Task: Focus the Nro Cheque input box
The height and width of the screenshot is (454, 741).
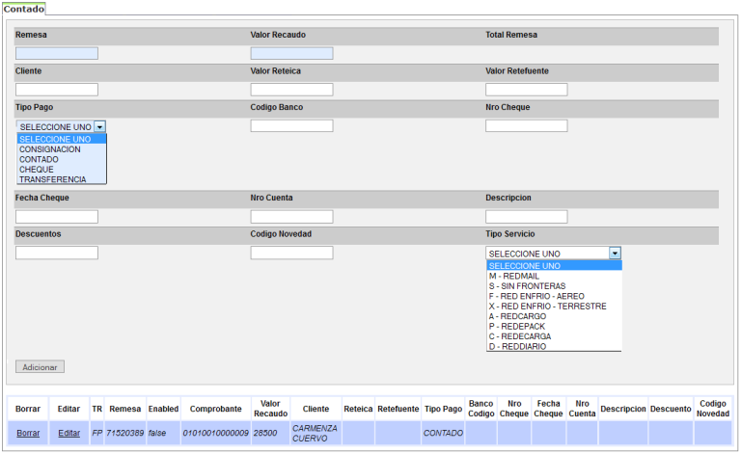Action: pos(526,125)
